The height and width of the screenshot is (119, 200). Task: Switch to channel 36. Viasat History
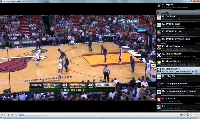pyautogui.click(x=178, y=56)
